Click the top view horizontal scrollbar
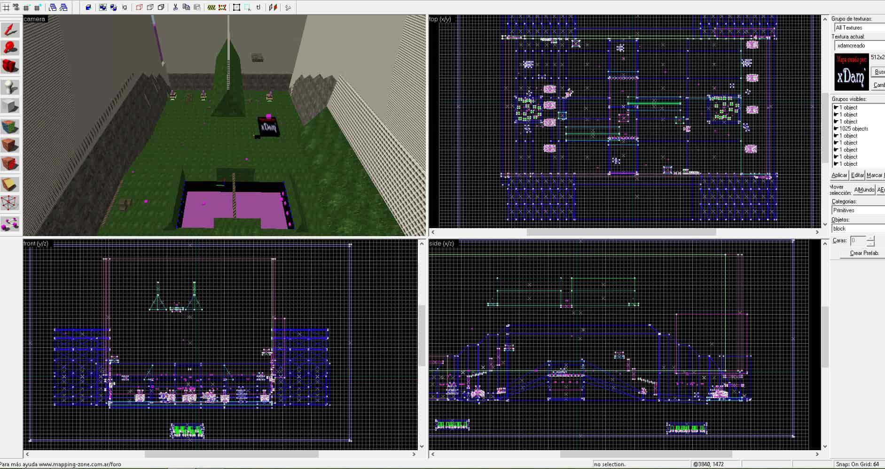 (x=625, y=232)
